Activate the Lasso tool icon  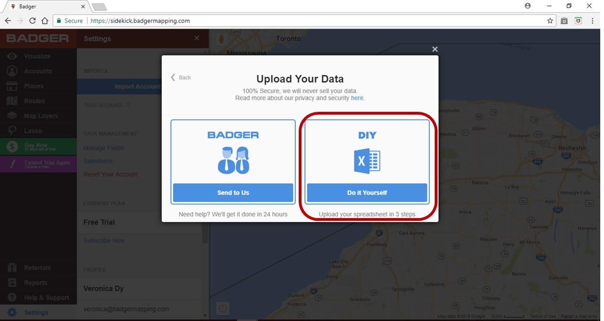click(x=12, y=131)
